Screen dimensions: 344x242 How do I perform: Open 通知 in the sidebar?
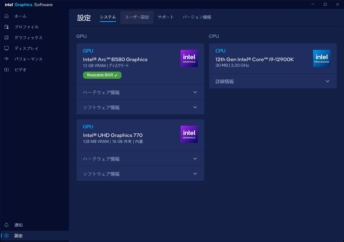(x=34, y=225)
